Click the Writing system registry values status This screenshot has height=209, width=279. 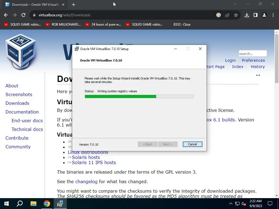117,91
